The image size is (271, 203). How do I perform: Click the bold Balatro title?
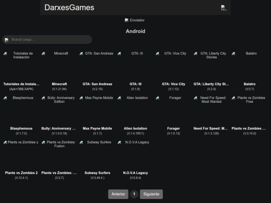click(249, 84)
